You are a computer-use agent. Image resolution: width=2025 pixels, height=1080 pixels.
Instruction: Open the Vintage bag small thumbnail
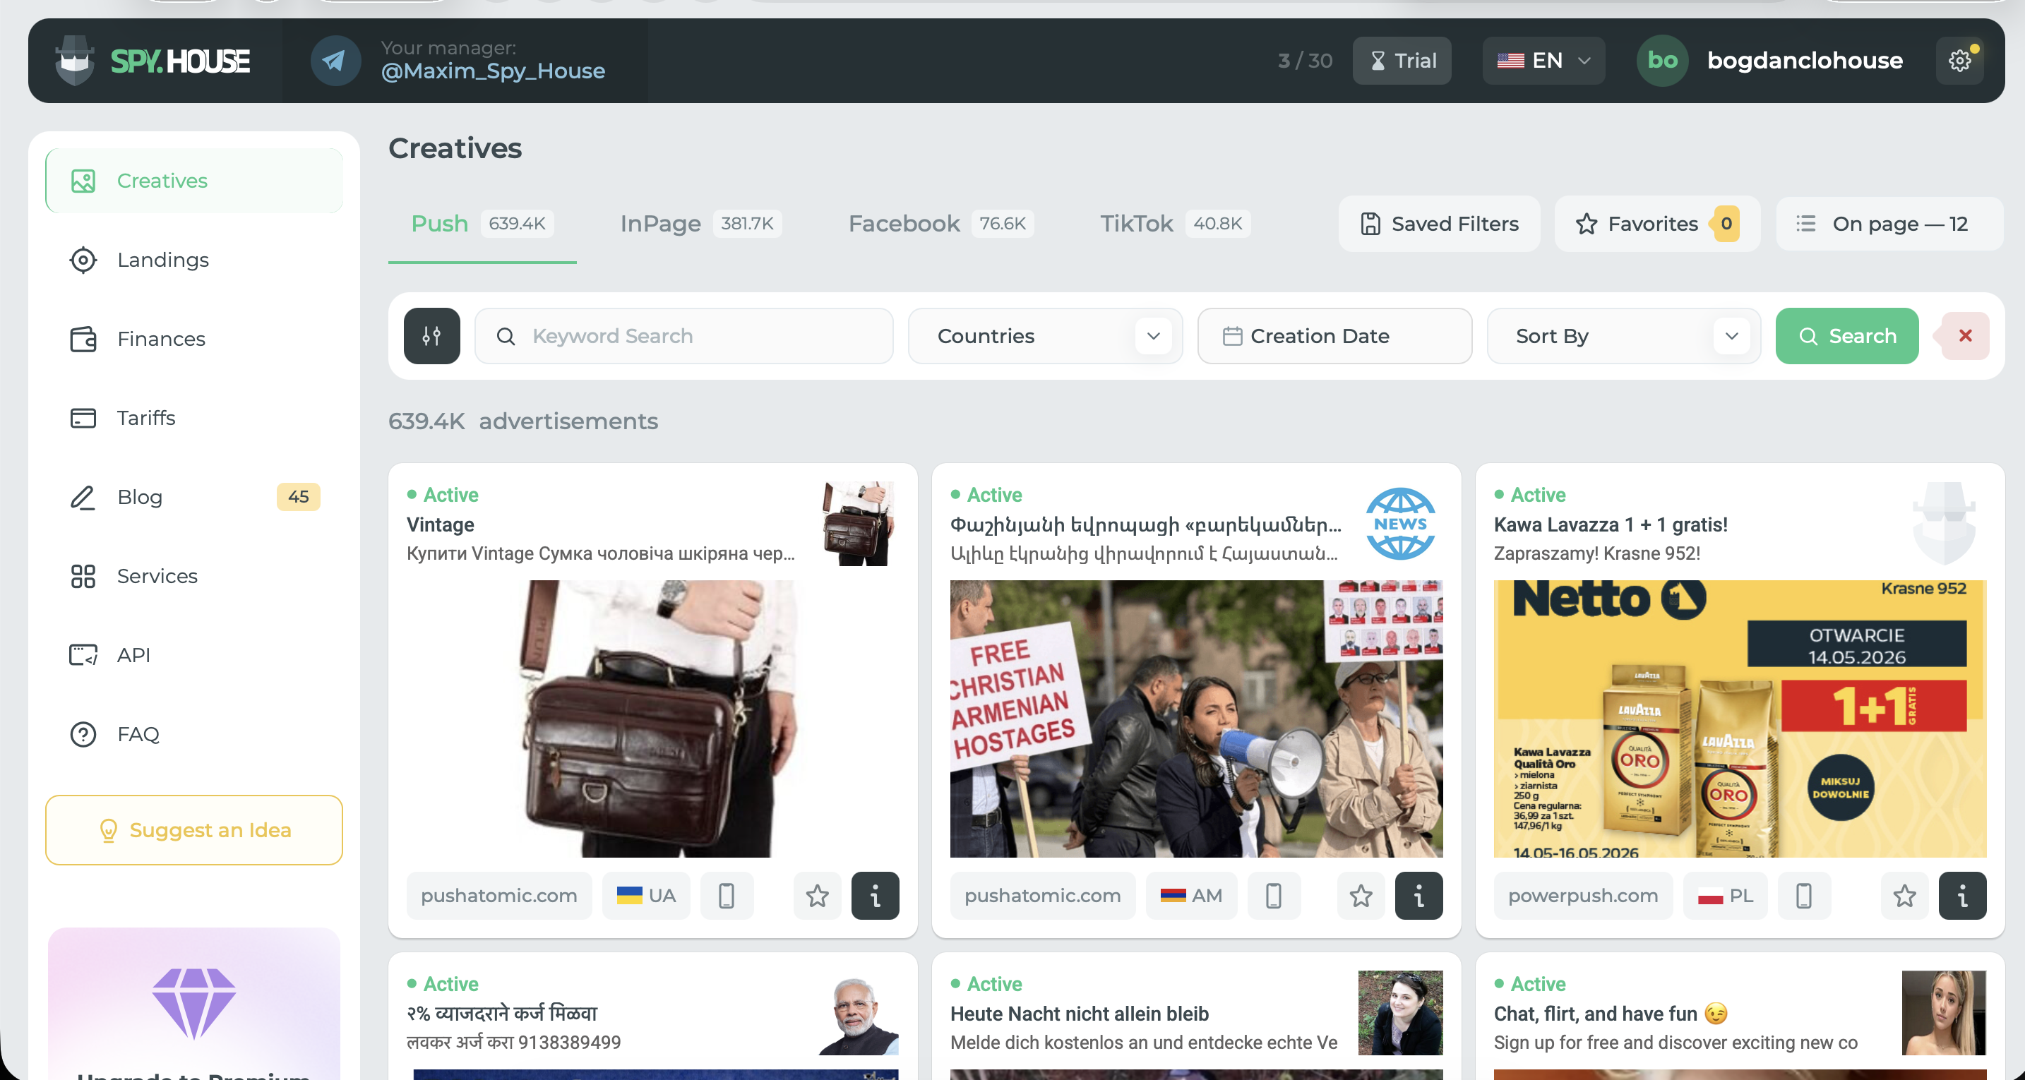coord(858,524)
